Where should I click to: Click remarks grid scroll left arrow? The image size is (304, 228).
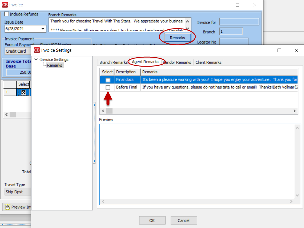pos(103,111)
